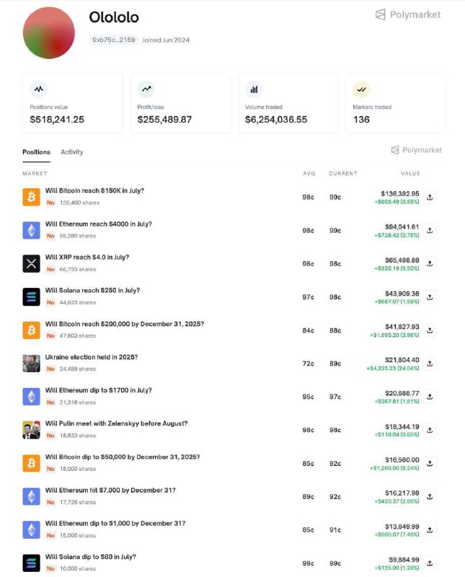Open 'Will Bitcoin dip to $50,000' market link
The height and width of the screenshot is (577, 465).
pos(123,457)
